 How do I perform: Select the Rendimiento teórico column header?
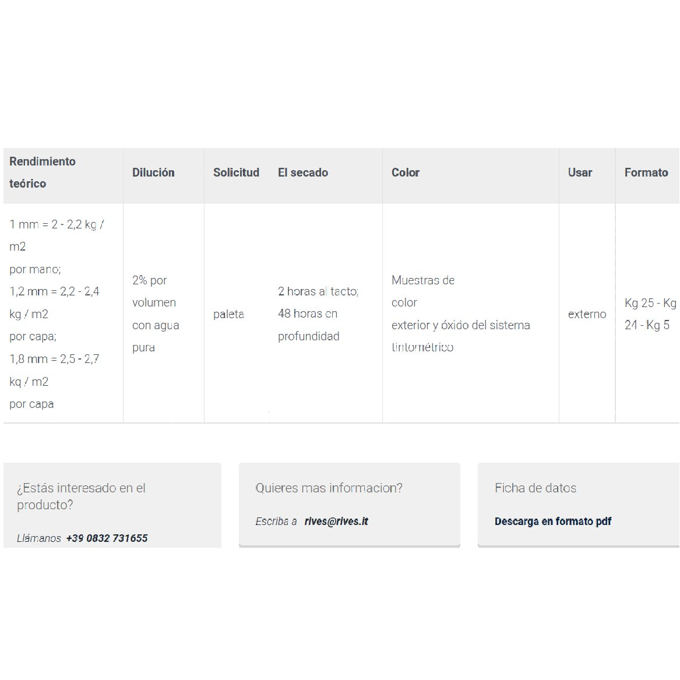click(x=43, y=172)
